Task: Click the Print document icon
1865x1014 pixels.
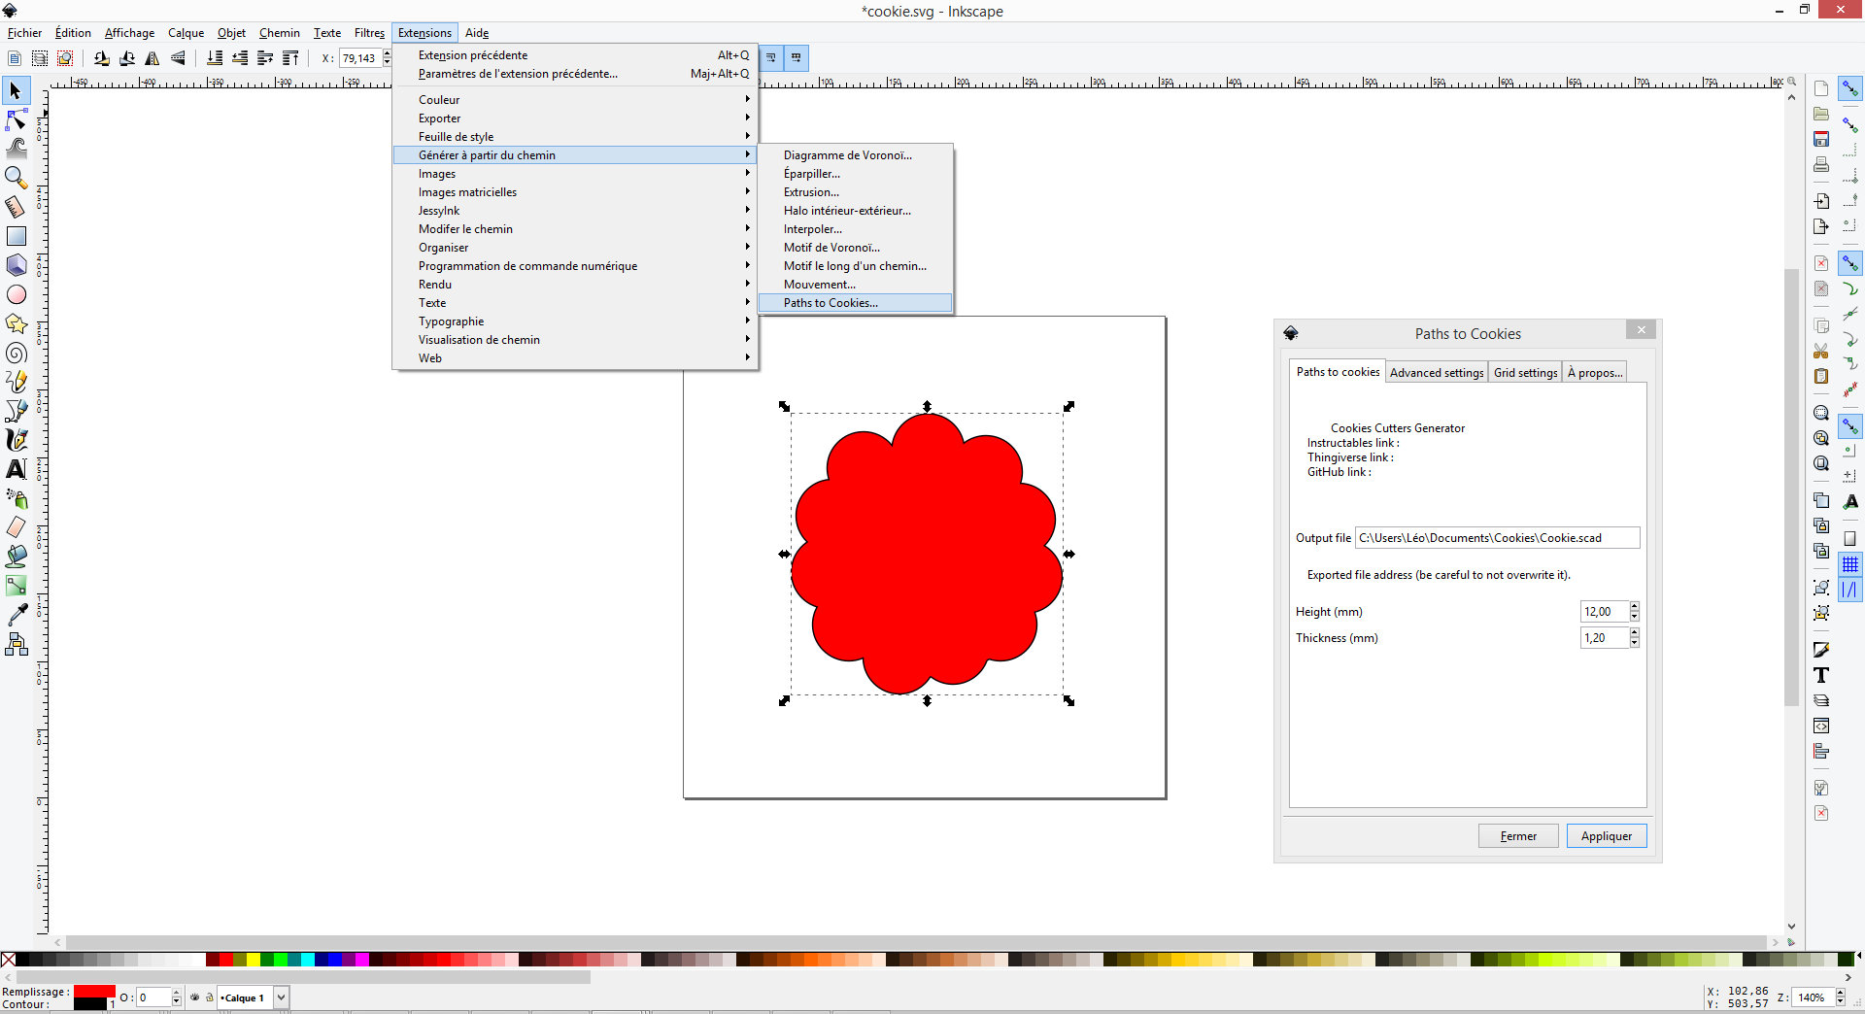Action: point(1821,164)
